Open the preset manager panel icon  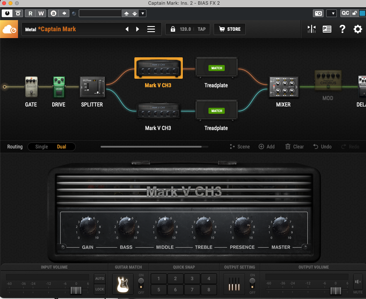327,29
